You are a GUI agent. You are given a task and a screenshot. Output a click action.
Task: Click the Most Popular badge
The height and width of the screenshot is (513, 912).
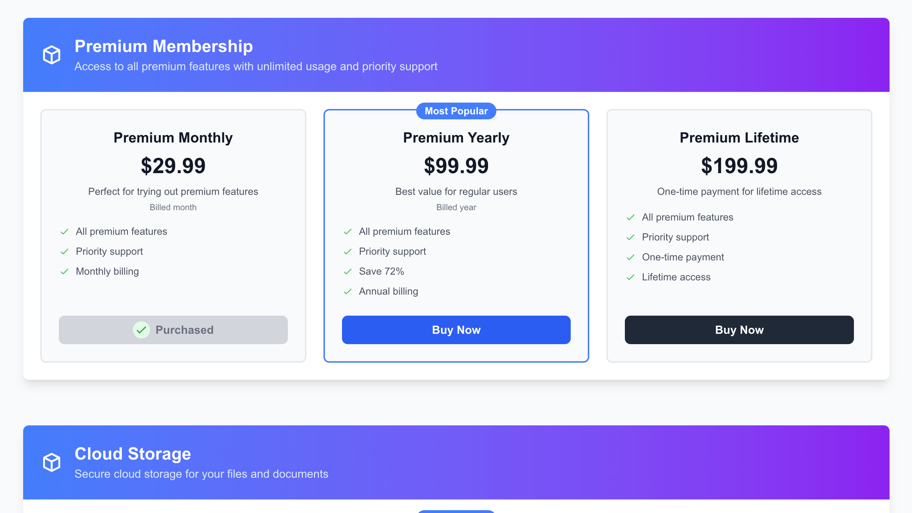456,111
